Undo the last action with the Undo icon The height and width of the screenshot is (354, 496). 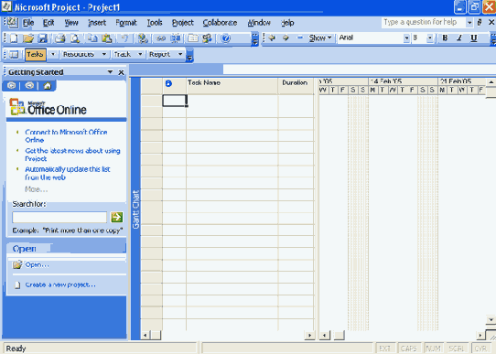click(x=125, y=38)
